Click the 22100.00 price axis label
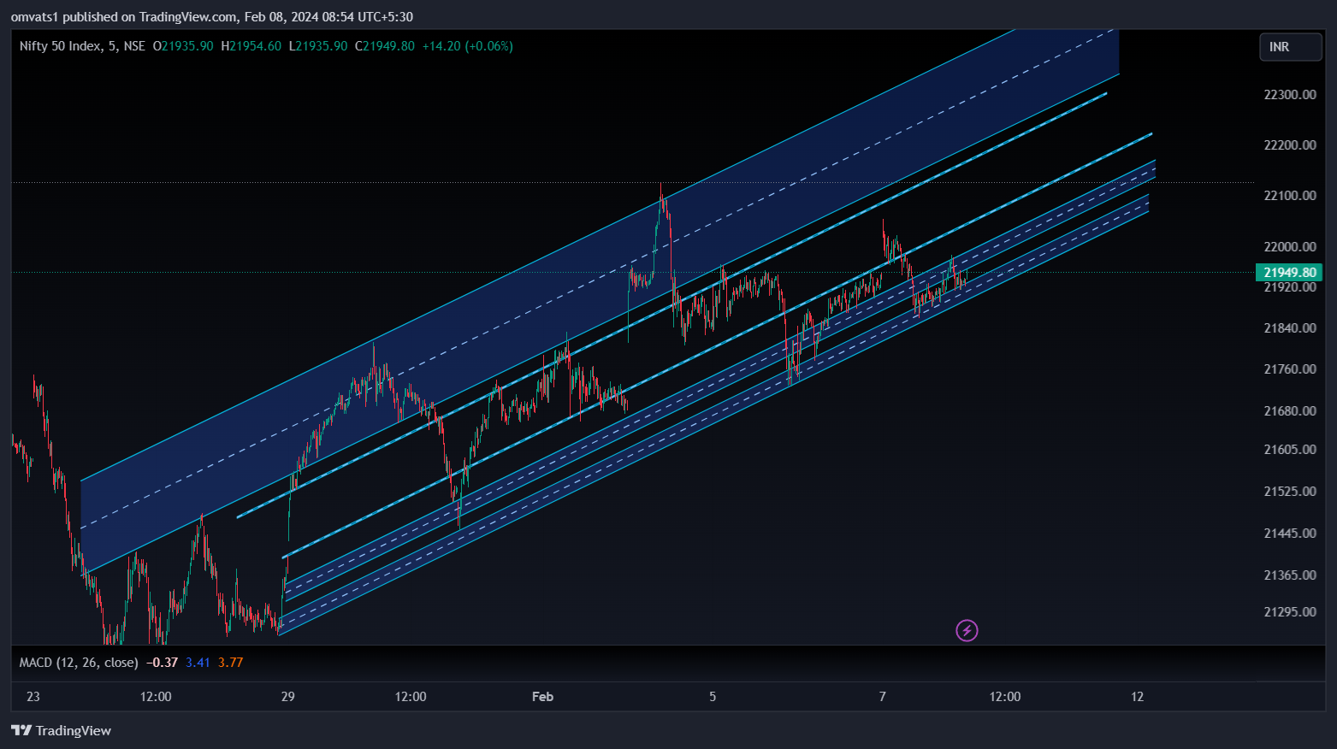The height and width of the screenshot is (749, 1337). click(1290, 195)
